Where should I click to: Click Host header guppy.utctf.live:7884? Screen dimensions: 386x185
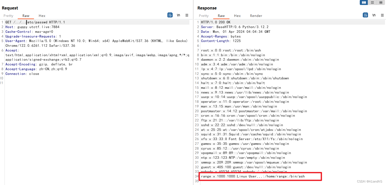[x=32, y=27]
